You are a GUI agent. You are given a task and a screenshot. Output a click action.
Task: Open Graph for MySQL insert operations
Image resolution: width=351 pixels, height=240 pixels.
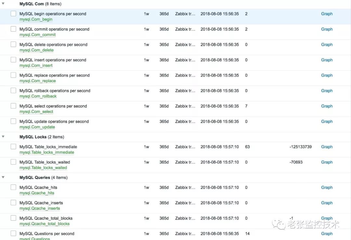[x=327, y=60]
